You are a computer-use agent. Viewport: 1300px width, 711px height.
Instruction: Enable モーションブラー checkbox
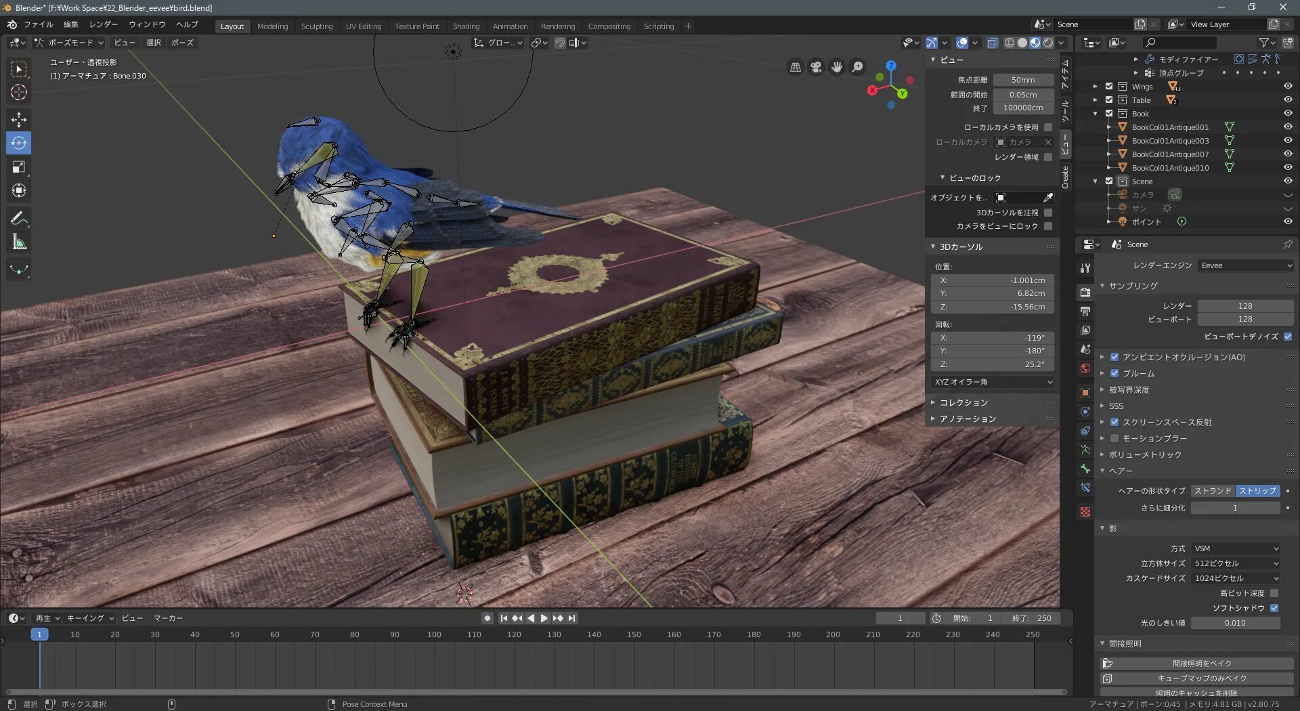(1114, 438)
